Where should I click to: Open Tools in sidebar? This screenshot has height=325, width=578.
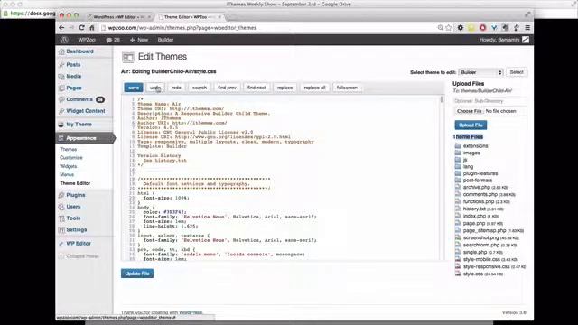tap(73, 218)
